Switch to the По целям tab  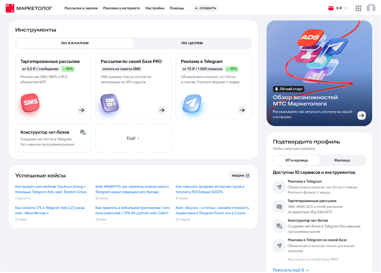[x=192, y=43]
